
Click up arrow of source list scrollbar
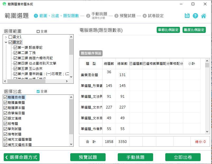(x=71, y=97)
